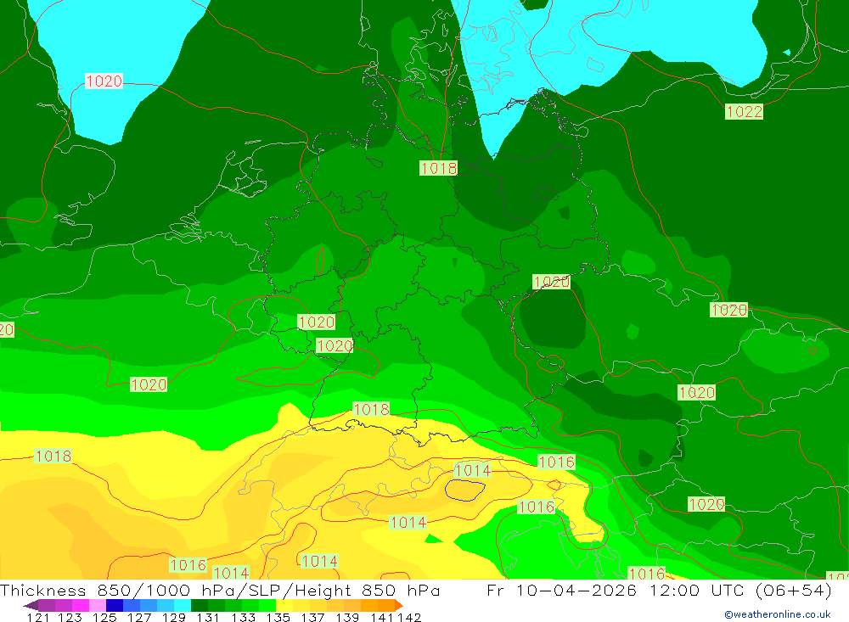
Task: Click the '(06+54)' forecast run text
Action: [793, 590]
